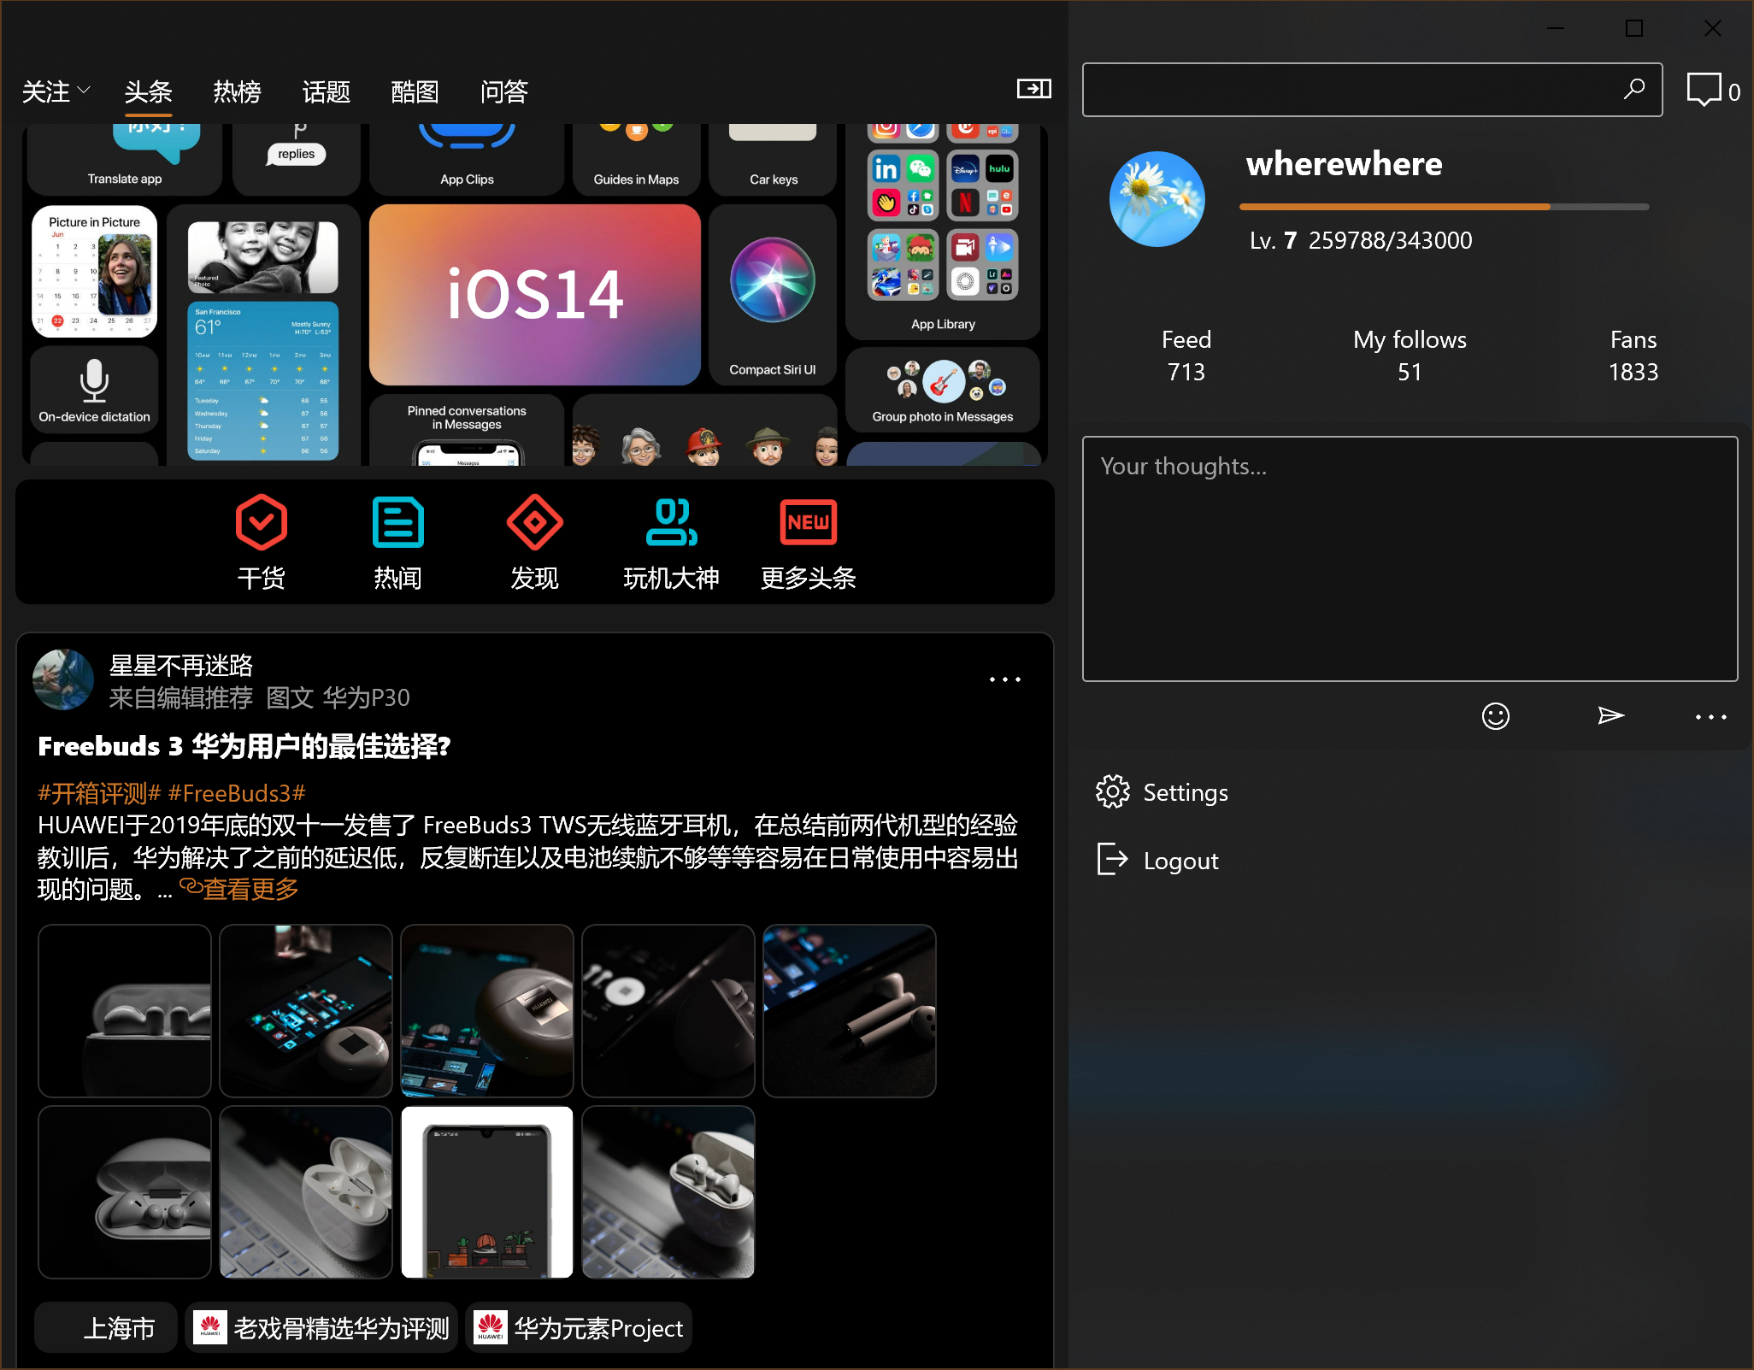1754x1370 pixels.
Task: Expand the 关注 dropdown arrow
Action: 84,90
